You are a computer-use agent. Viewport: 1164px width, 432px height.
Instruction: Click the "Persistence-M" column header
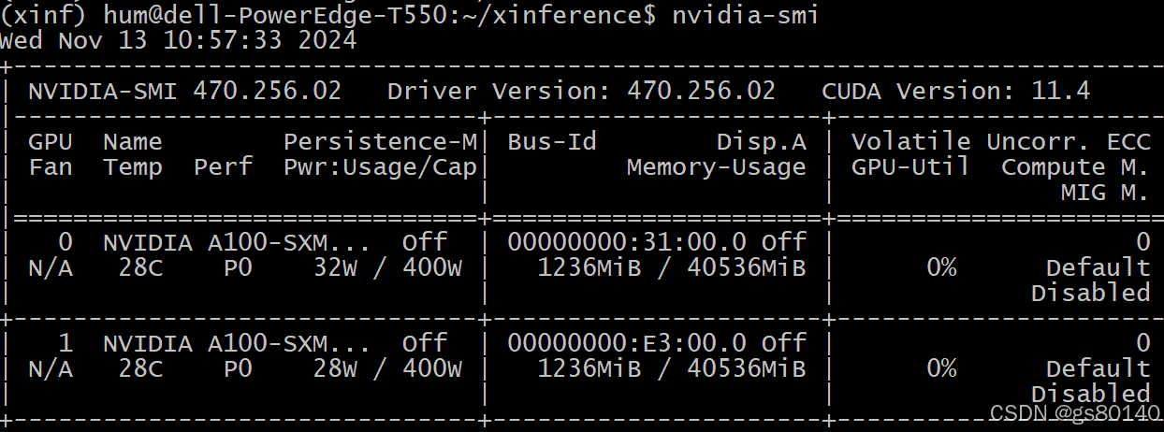[x=380, y=142]
